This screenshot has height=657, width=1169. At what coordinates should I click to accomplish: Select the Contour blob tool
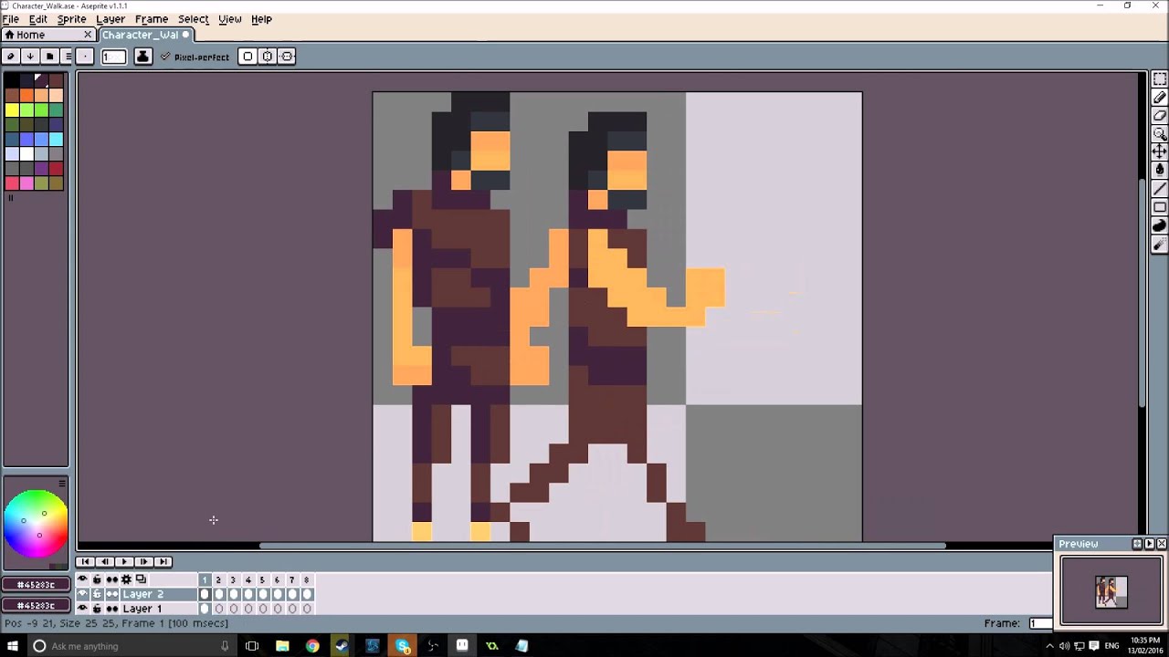click(1159, 225)
